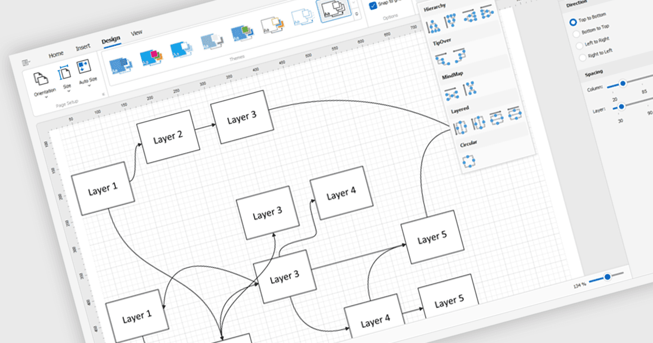Open the Orientation dropdown in Page Setup
The image size is (653, 343).
click(x=44, y=84)
